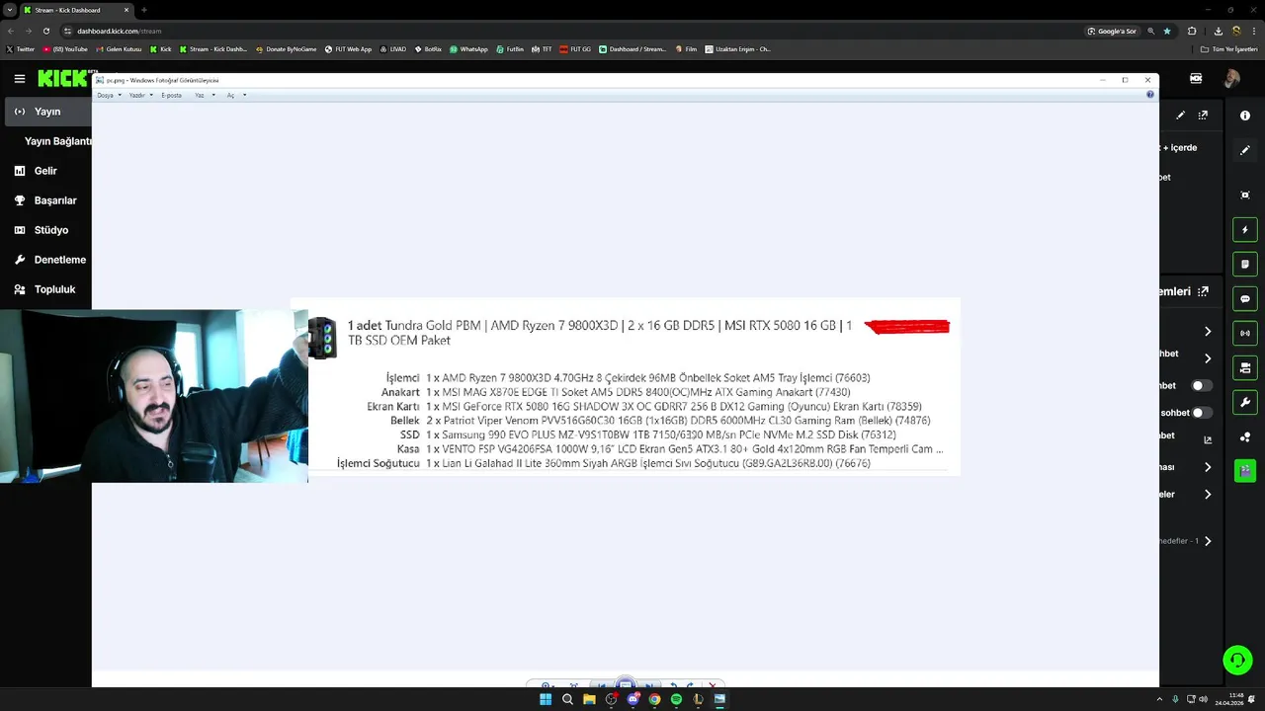Viewport: 1265px width, 711px height.
Task: Click the green headset support button
Action: tap(1237, 660)
